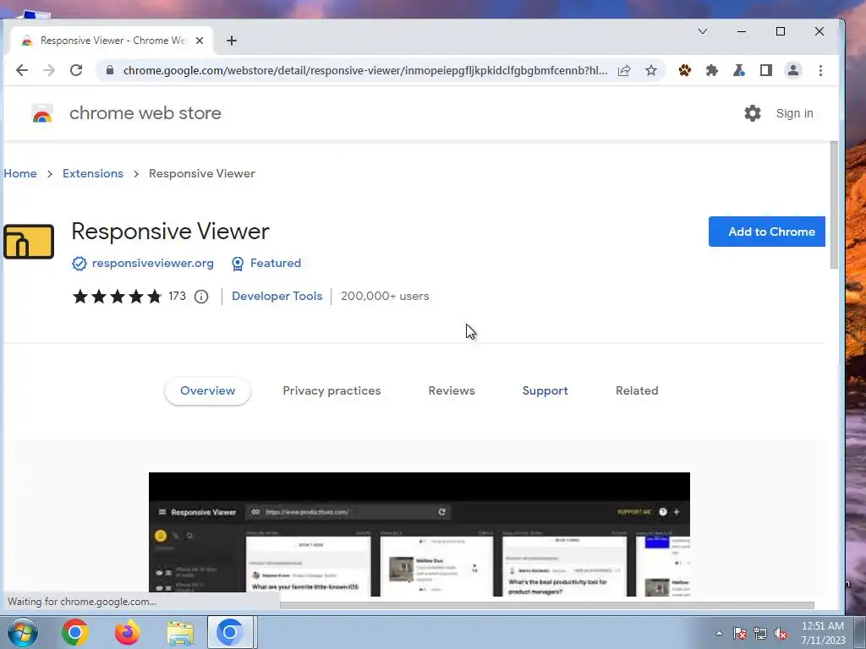The image size is (866, 649).
Task: Click Responsive Viewer breadcrumb text
Action: pos(201,173)
